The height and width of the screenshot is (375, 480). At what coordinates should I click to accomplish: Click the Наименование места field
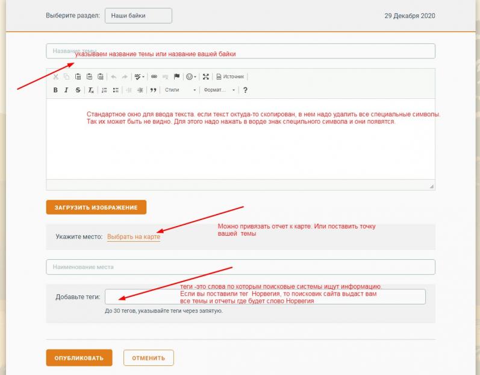pyautogui.click(x=241, y=267)
